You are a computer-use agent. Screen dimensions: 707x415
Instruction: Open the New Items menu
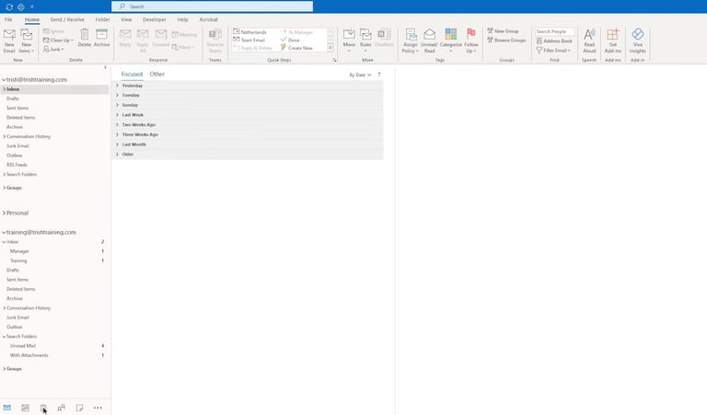click(26, 40)
